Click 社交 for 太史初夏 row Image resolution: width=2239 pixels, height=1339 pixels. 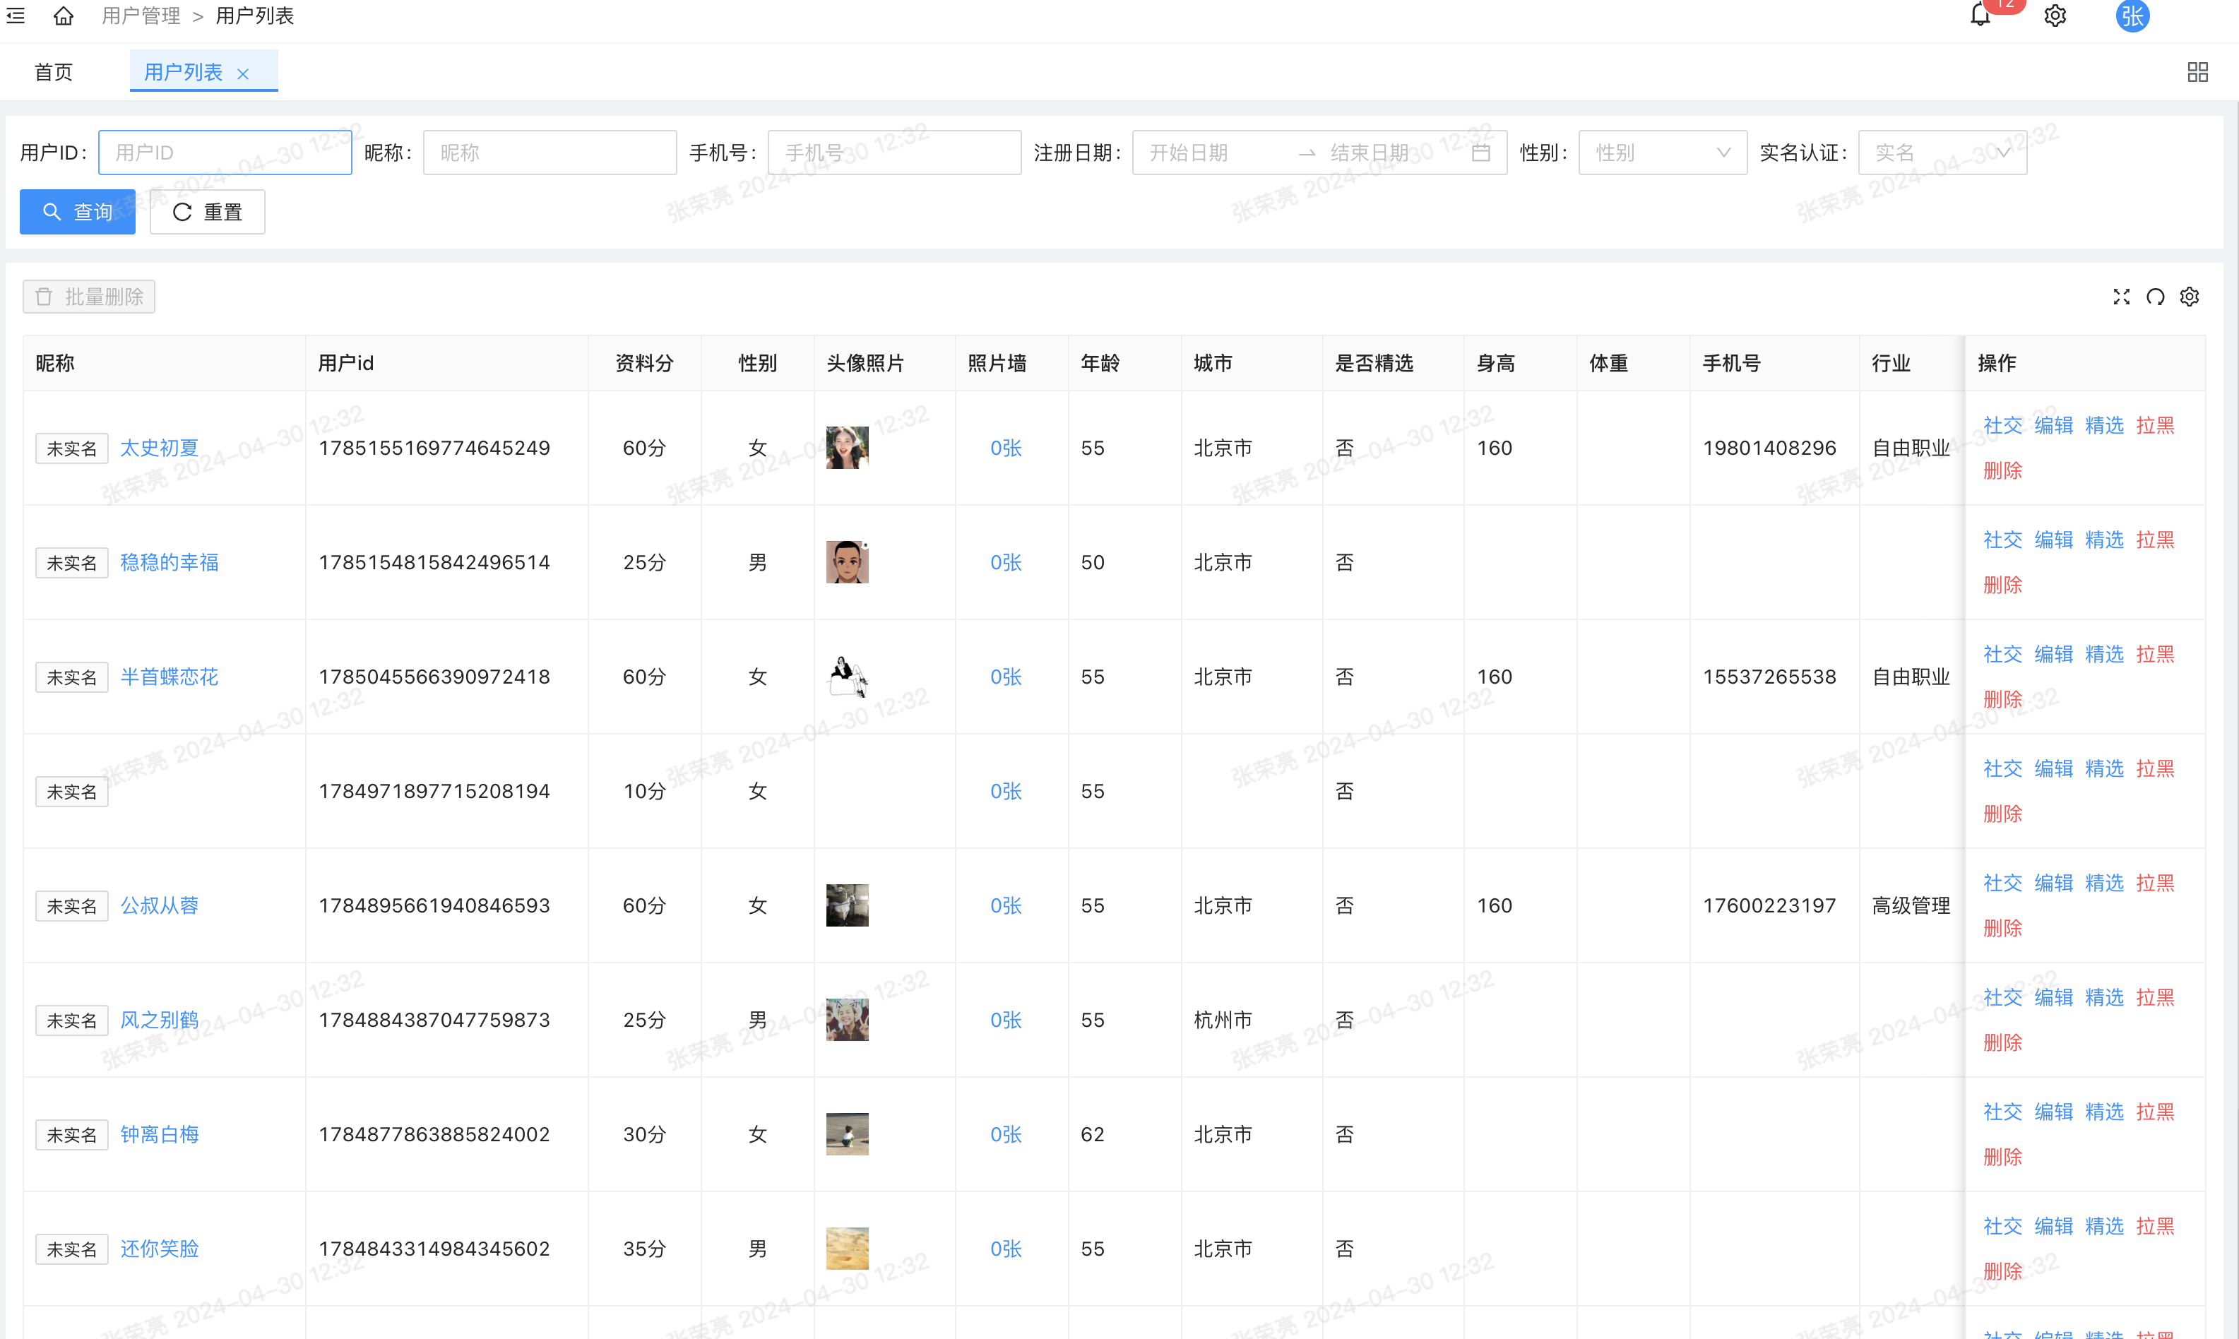pos(2002,425)
